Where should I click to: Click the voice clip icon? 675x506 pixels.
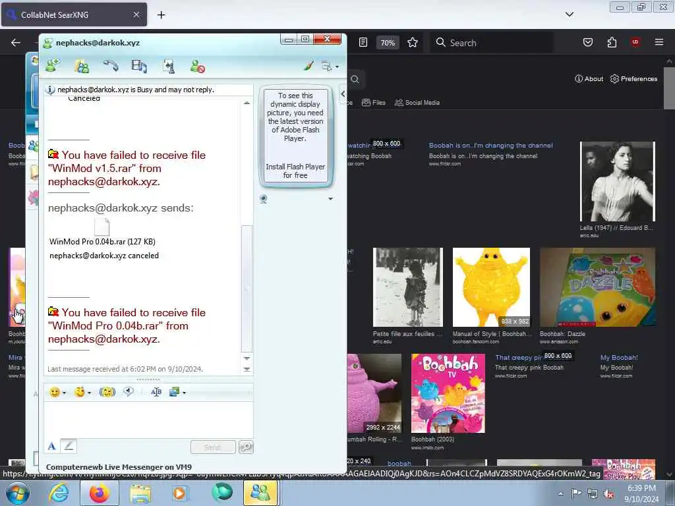tap(129, 391)
